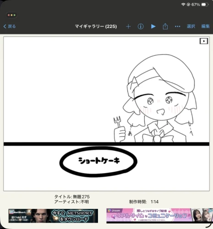The image size is (213, 229).
Task: Play the timelapse with play icon
Action: 153,27
